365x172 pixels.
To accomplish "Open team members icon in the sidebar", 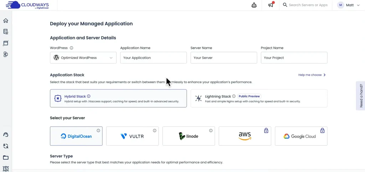I will pyautogui.click(x=6, y=146).
